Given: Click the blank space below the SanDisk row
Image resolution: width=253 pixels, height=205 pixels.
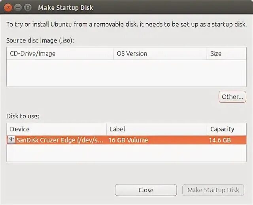Looking at the screenshot, I should [x=126, y=153].
